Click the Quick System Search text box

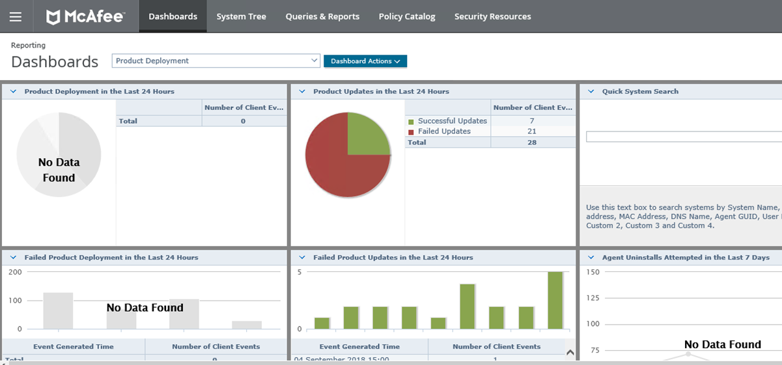pyautogui.click(x=684, y=137)
